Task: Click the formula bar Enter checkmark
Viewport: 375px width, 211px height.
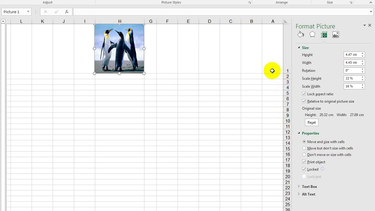Action: tap(56, 12)
